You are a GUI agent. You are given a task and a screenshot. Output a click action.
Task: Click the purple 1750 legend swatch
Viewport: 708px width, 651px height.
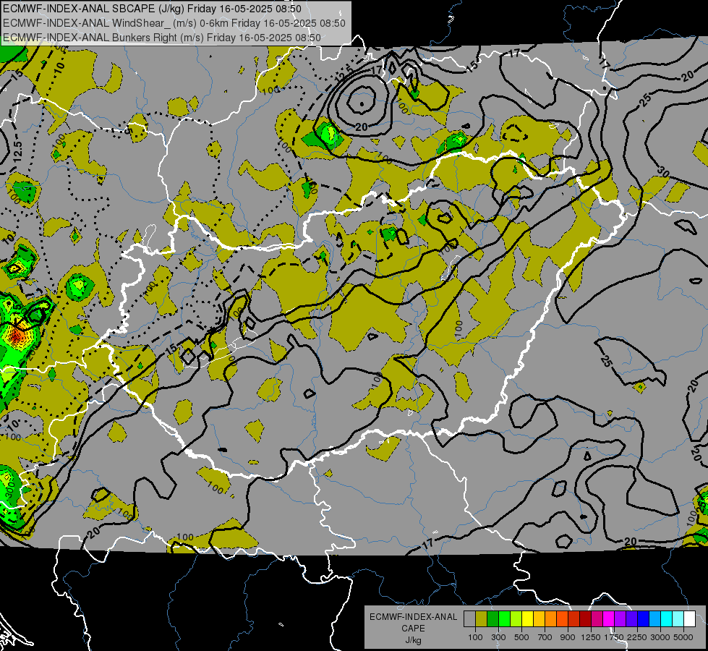(x=620, y=618)
